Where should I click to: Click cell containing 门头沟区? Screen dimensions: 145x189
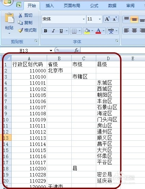coord(108,120)
